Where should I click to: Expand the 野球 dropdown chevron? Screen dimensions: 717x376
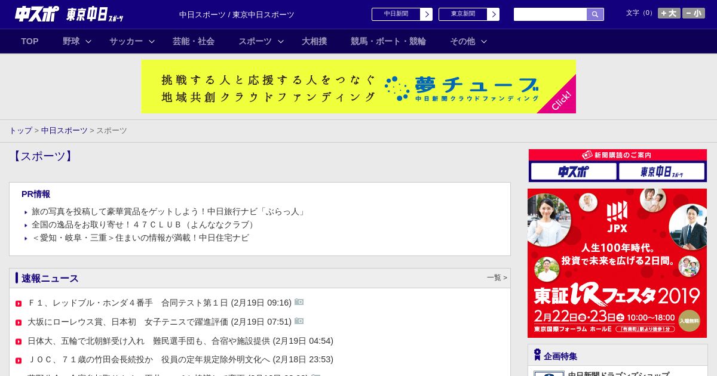coord(88,41)
